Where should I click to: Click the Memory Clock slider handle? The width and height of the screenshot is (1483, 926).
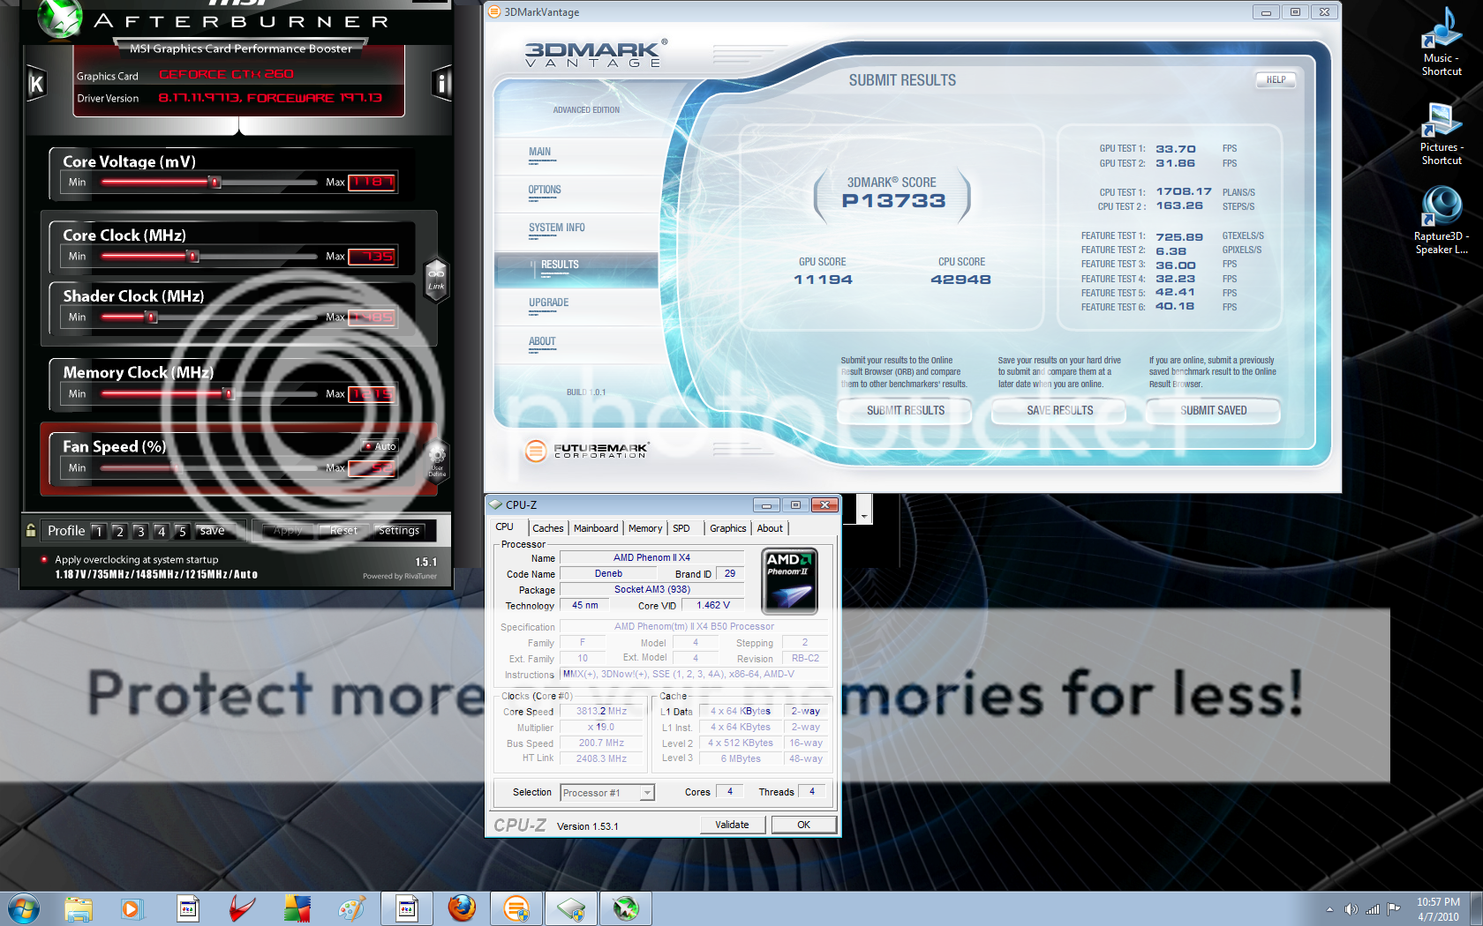pos(228,394)
